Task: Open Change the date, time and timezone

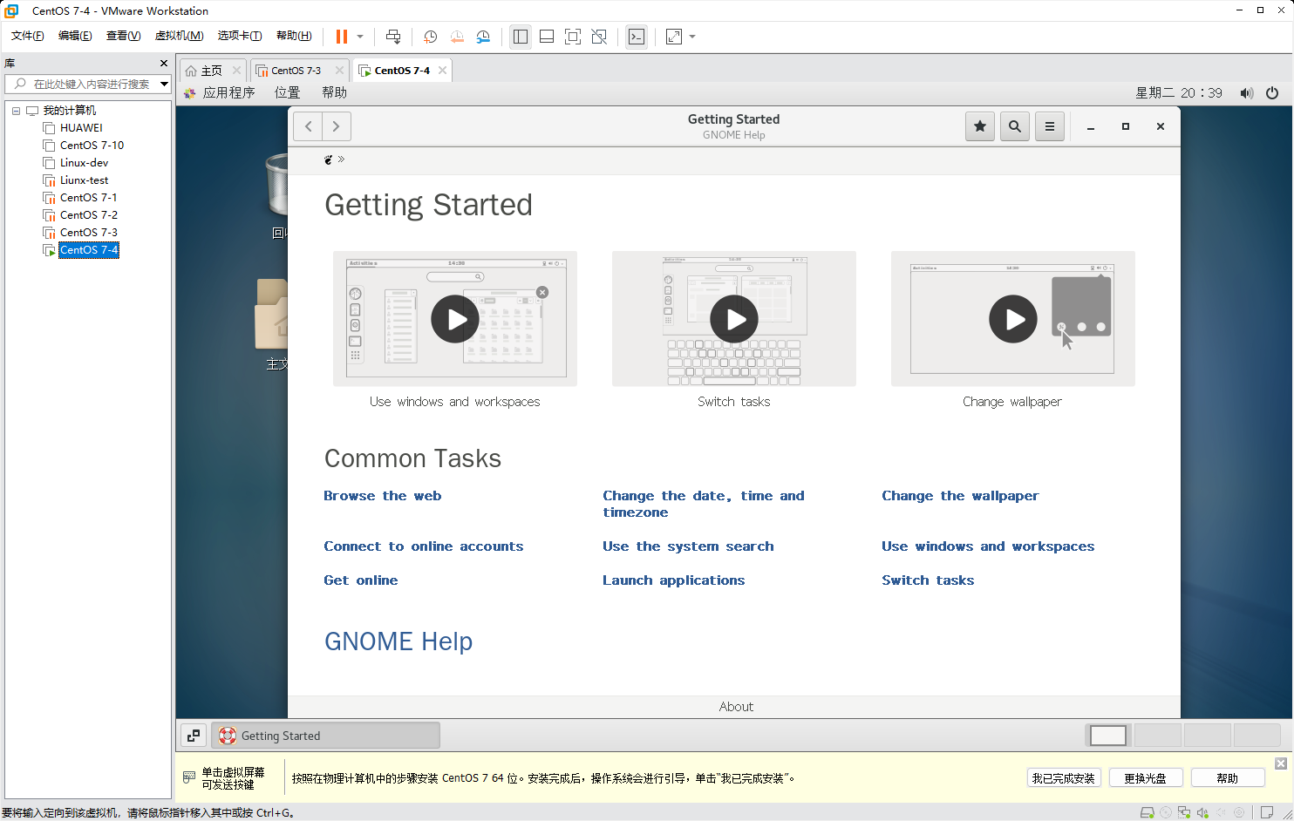Action: [704, 504]
